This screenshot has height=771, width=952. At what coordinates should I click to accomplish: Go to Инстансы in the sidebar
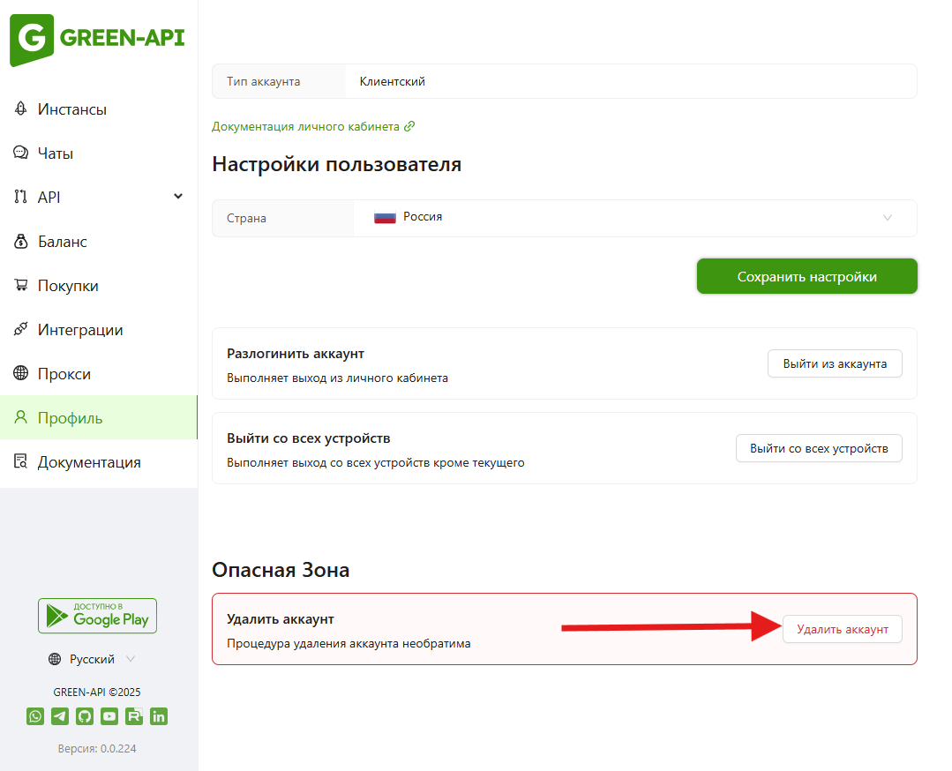tap(71, 109)
